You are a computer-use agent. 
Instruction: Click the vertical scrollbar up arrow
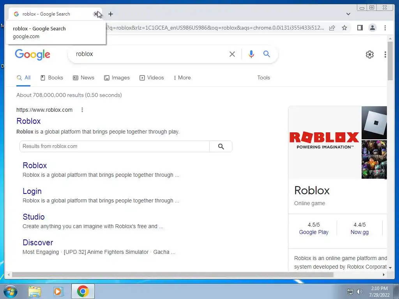coord(390,39)
